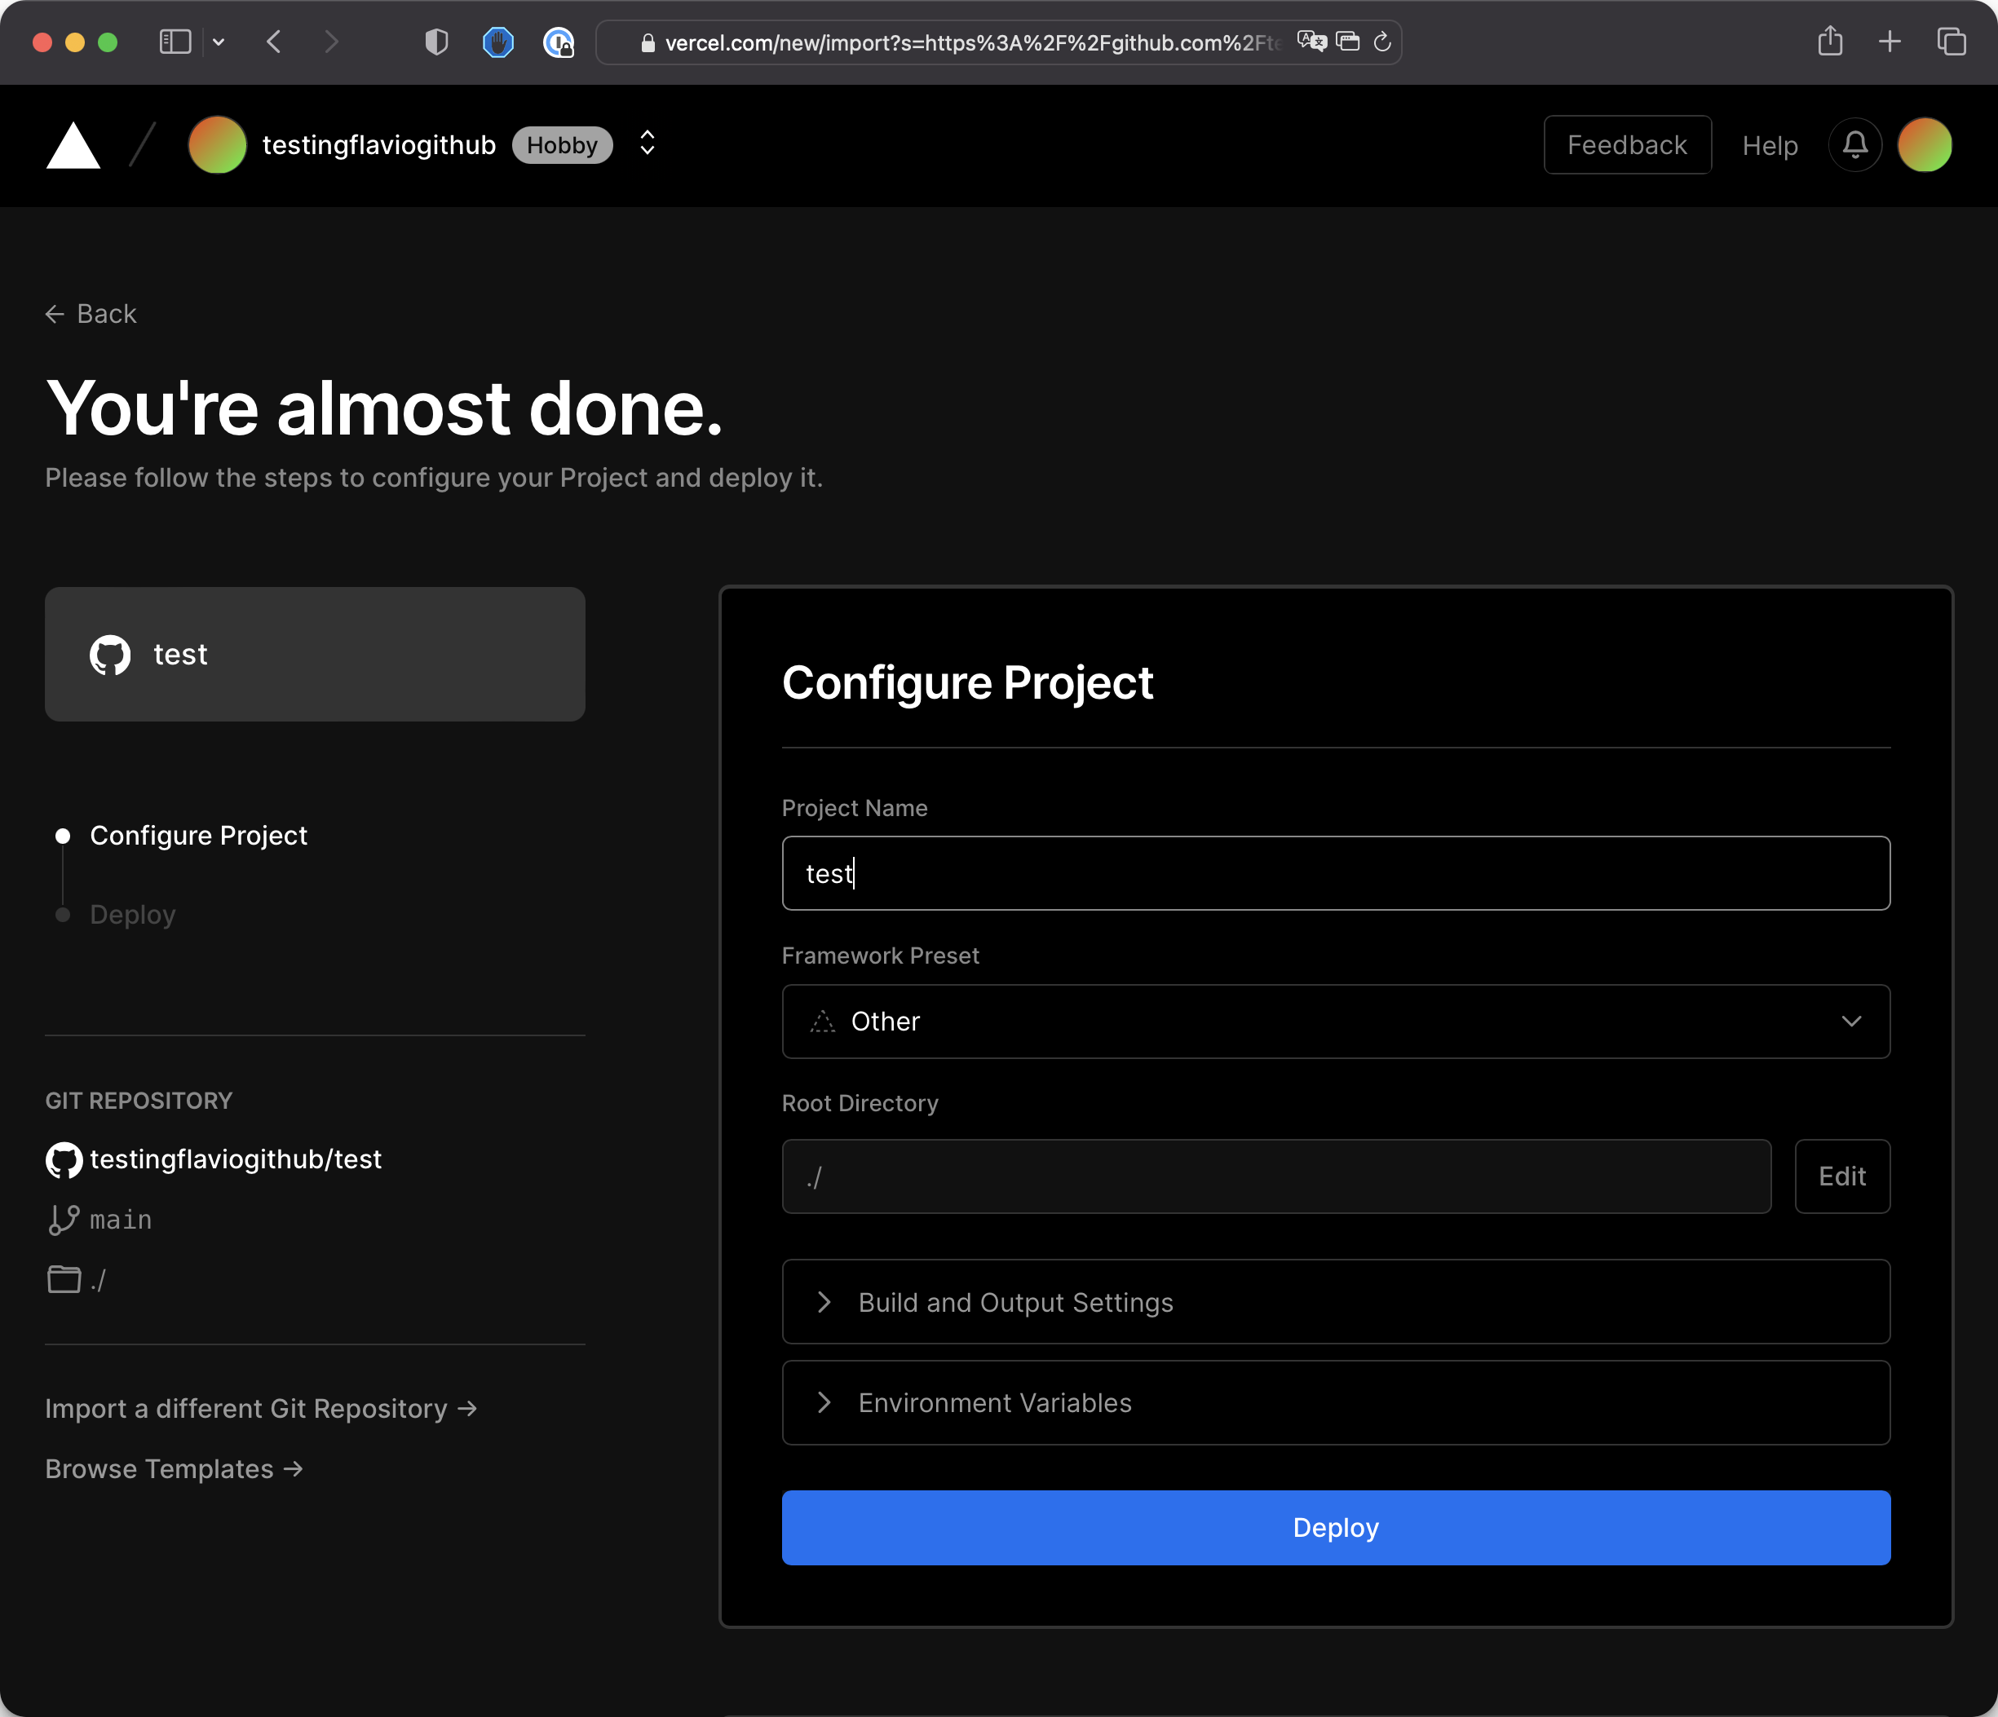The width and height of the screenshot is (1998, 1717).
Task: Click the Vercel triangle logo
Action: pos(73,147)
